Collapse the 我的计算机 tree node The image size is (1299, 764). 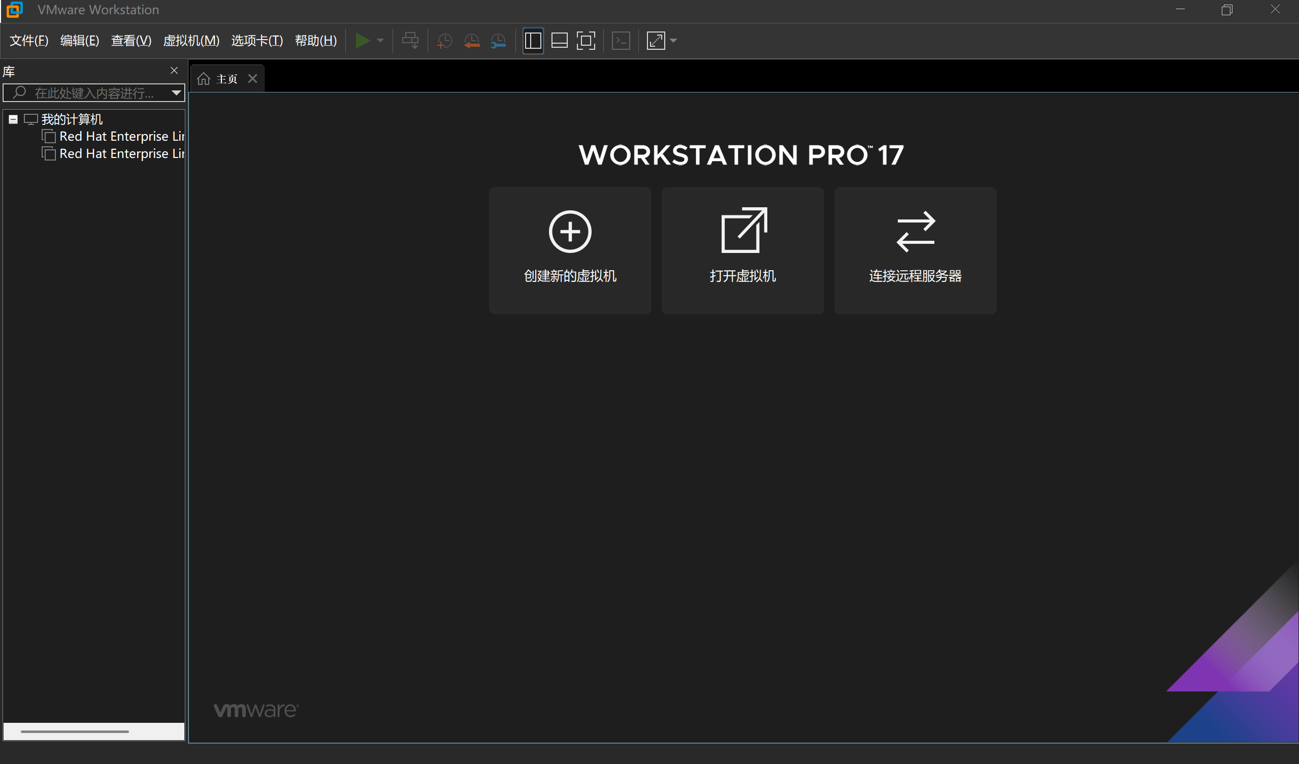tap(13, 119)
